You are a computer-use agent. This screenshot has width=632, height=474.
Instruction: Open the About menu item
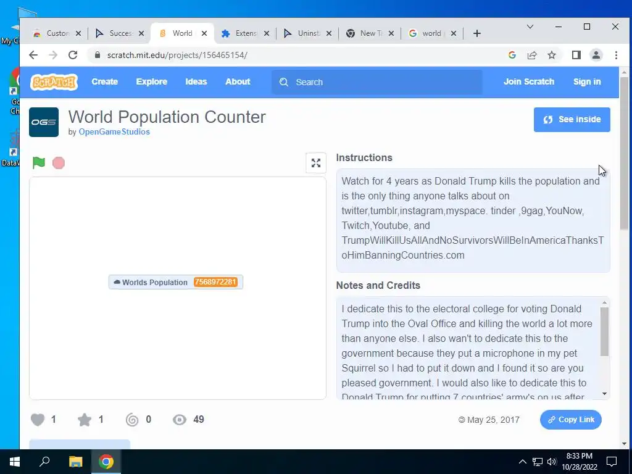(238, 82)
